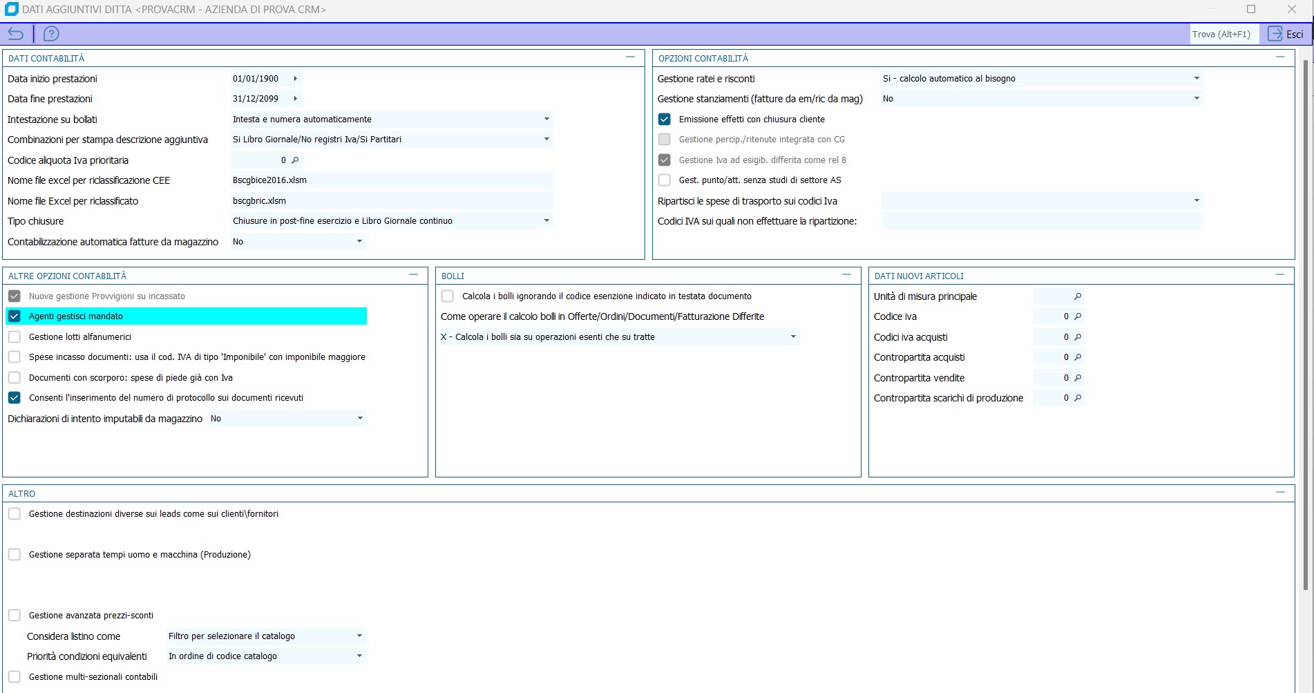Open lookup magnifier for Codici iva acquisti
Viewport: 1314px width, 693px height.
[1077, 337]
